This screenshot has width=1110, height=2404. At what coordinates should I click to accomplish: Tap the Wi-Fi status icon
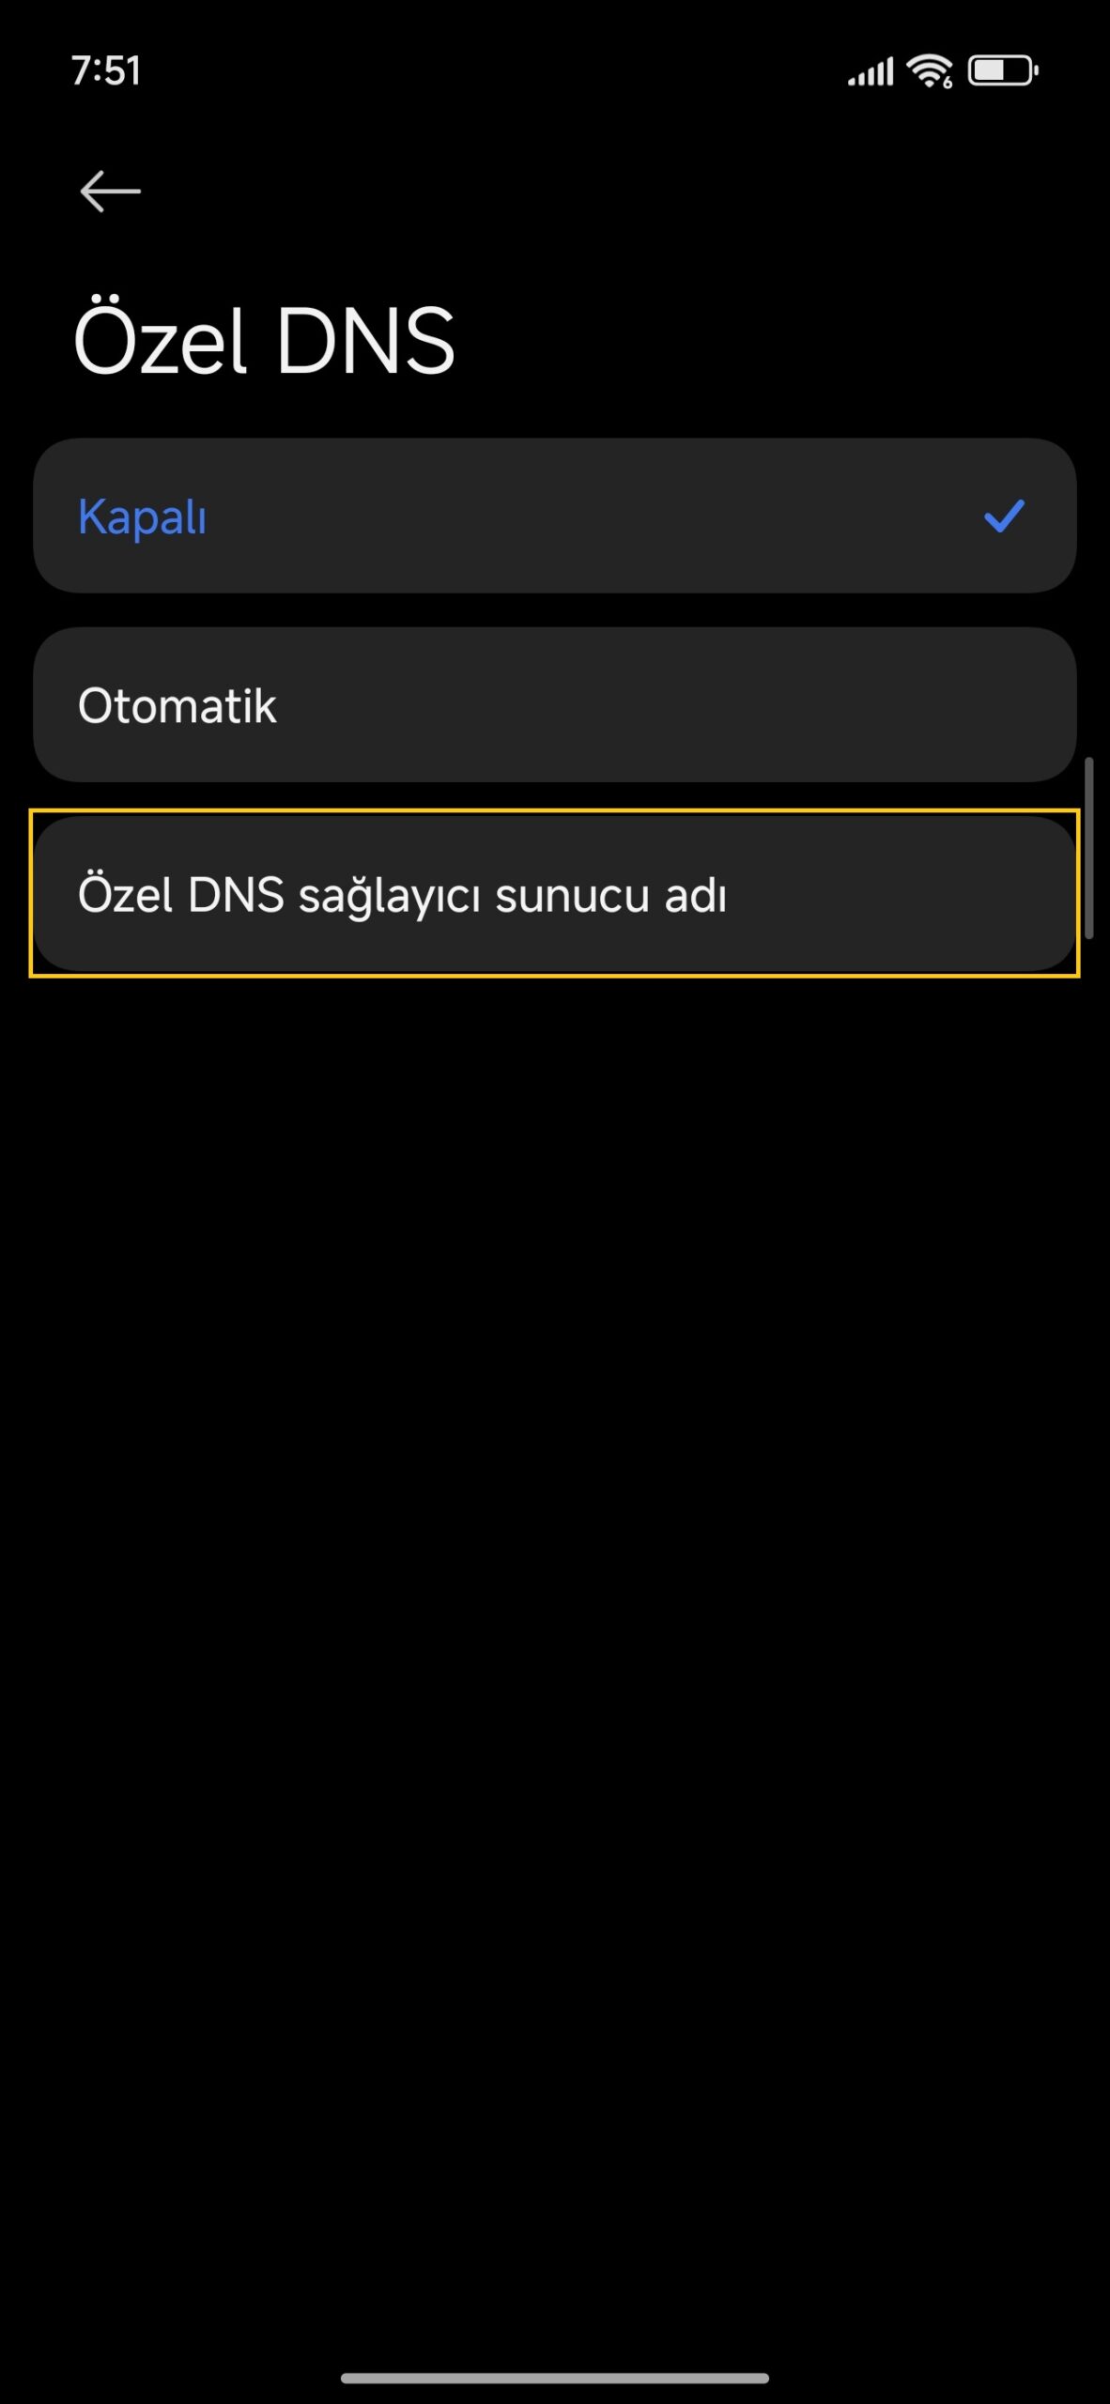click(x=929, y=71)
